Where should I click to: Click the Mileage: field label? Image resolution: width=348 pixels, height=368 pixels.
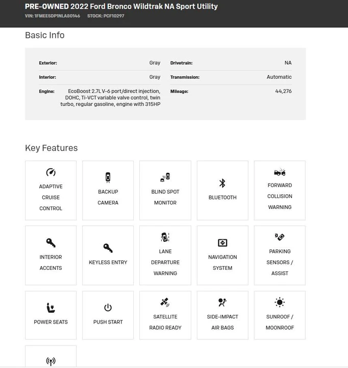coord(179,91)
